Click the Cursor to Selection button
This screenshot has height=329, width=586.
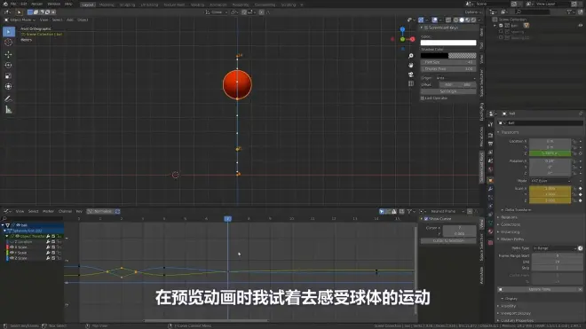tap(448, 241)
